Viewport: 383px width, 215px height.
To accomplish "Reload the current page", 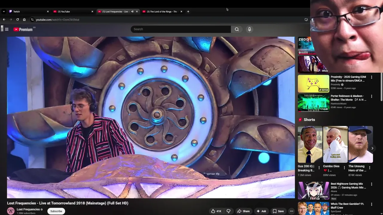I will click(x=17, y=20).
